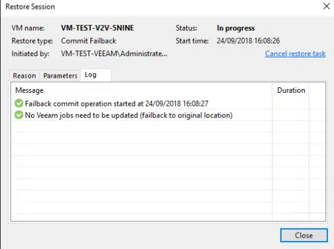
Task: Select the Log tab
Action: click(x=95, y=75)
